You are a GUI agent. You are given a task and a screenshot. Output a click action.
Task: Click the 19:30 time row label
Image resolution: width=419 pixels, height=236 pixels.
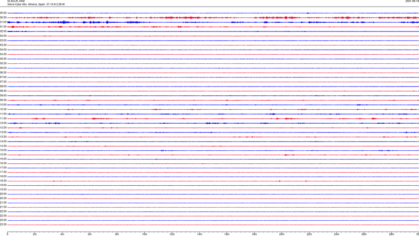pyautogui.click(x=3, y=189)
